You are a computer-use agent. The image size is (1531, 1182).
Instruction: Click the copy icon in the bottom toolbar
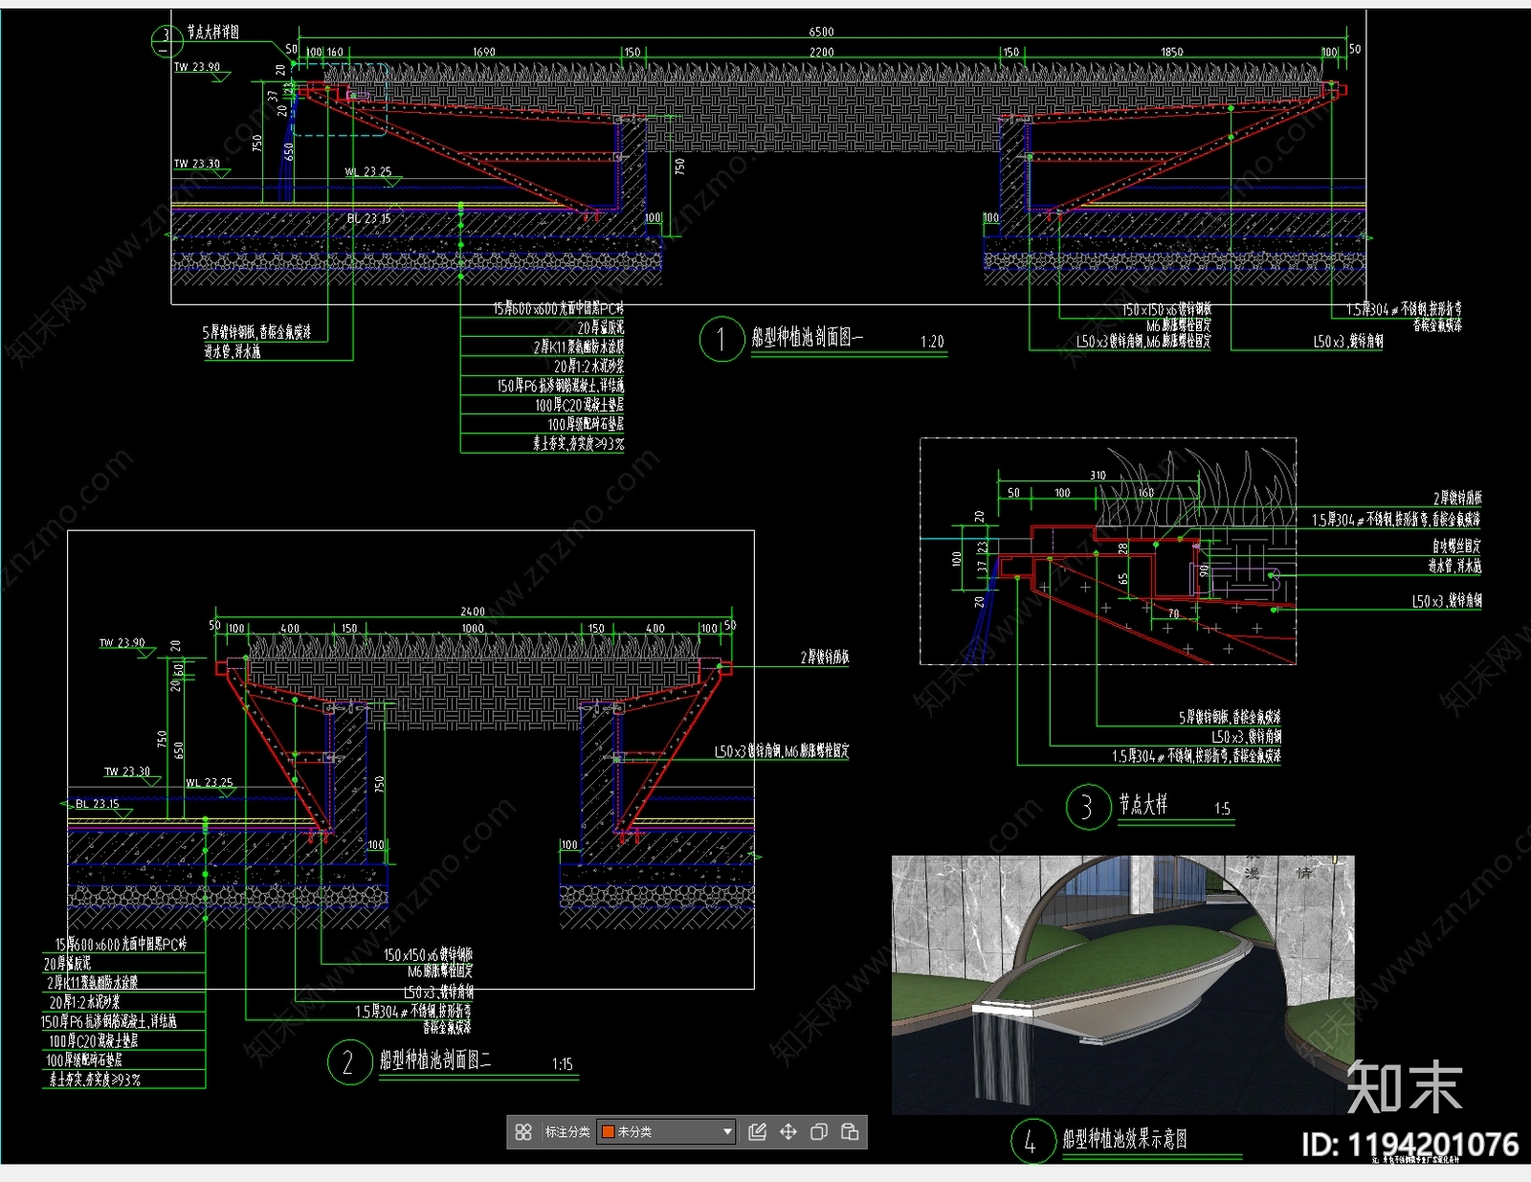coord(819,1132)
